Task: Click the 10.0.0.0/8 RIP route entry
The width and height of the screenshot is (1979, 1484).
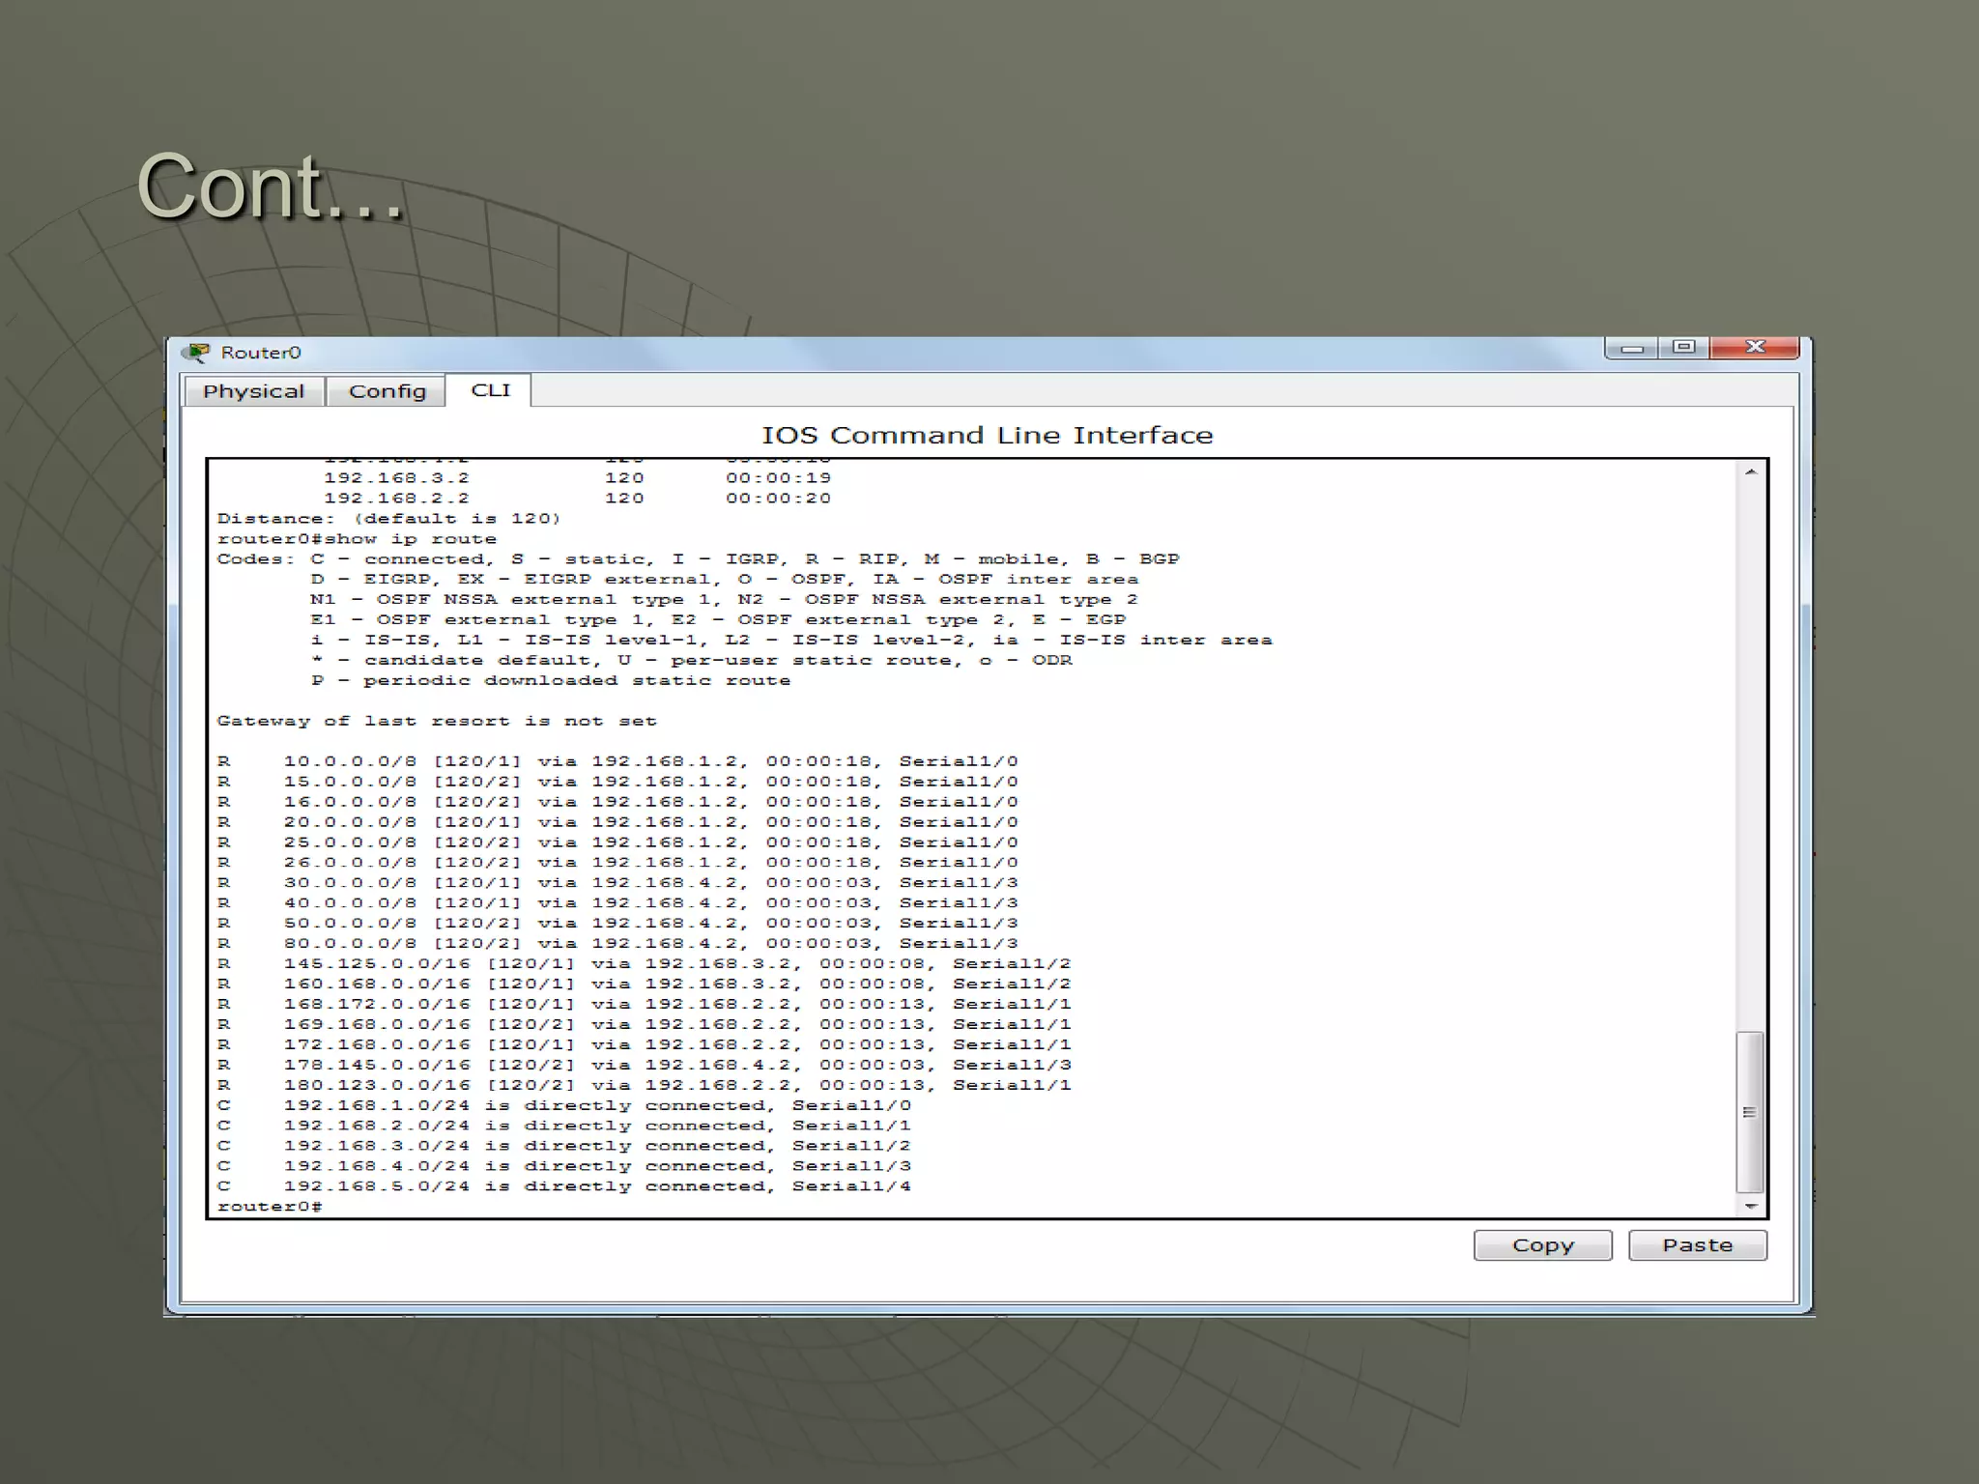Action: coord(617,761)
